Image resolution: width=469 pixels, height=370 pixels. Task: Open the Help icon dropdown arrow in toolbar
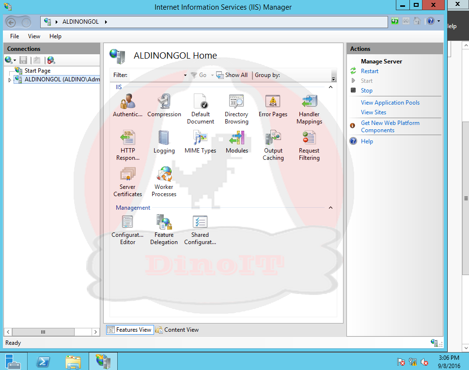coord(438,21)
